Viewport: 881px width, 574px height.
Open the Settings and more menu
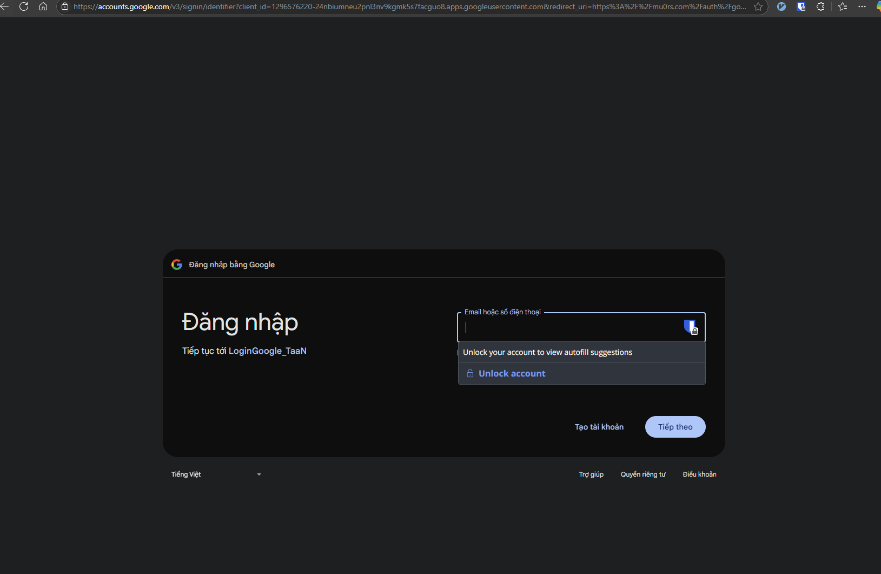point(862,7)
